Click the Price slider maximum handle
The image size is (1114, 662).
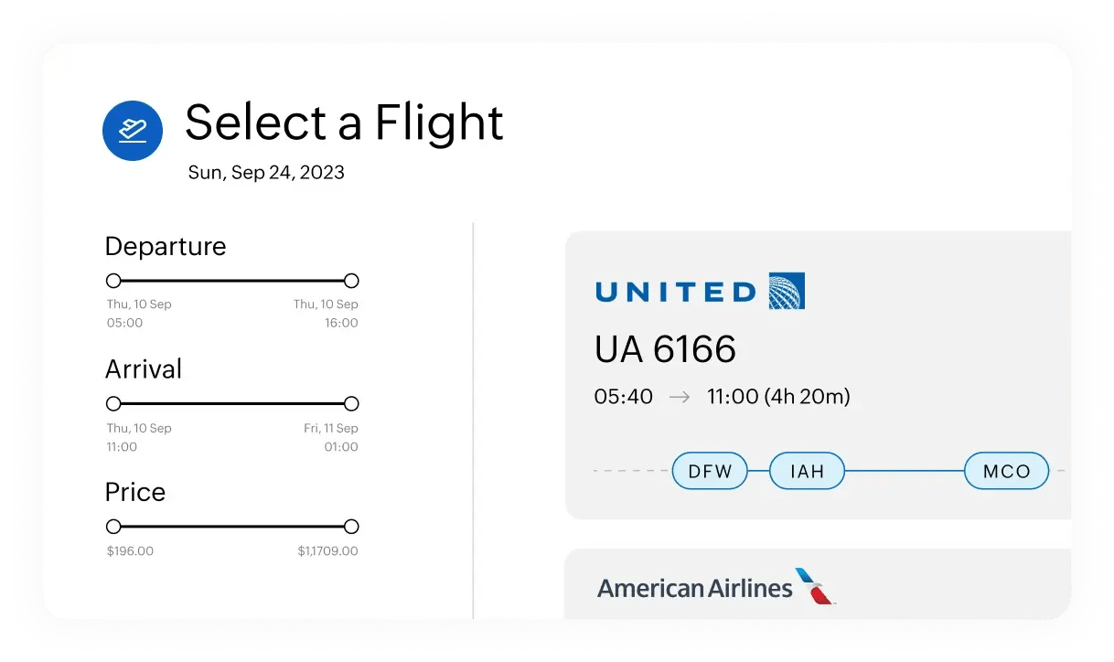(x=351, y=527)
